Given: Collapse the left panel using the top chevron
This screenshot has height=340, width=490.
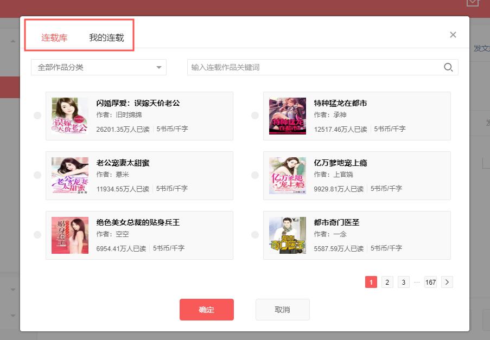Looking at the screenshot, I should (12, 41).
